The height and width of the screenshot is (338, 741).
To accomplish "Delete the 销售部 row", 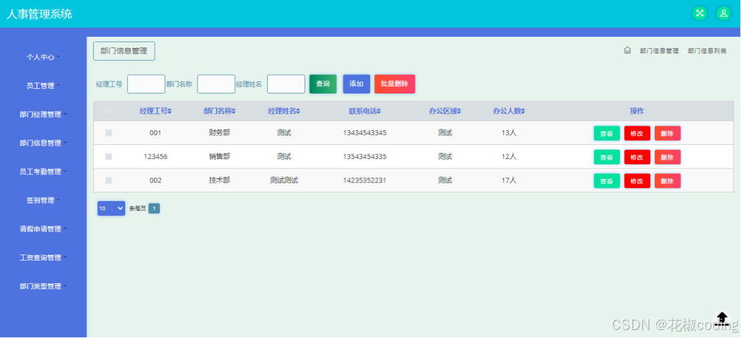I will point(667,157).
